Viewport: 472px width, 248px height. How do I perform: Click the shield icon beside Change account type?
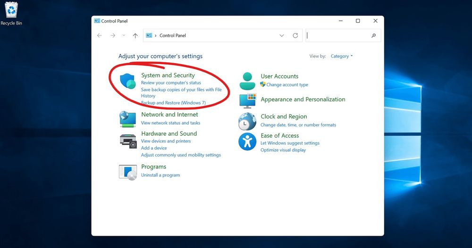coord(263,84)
